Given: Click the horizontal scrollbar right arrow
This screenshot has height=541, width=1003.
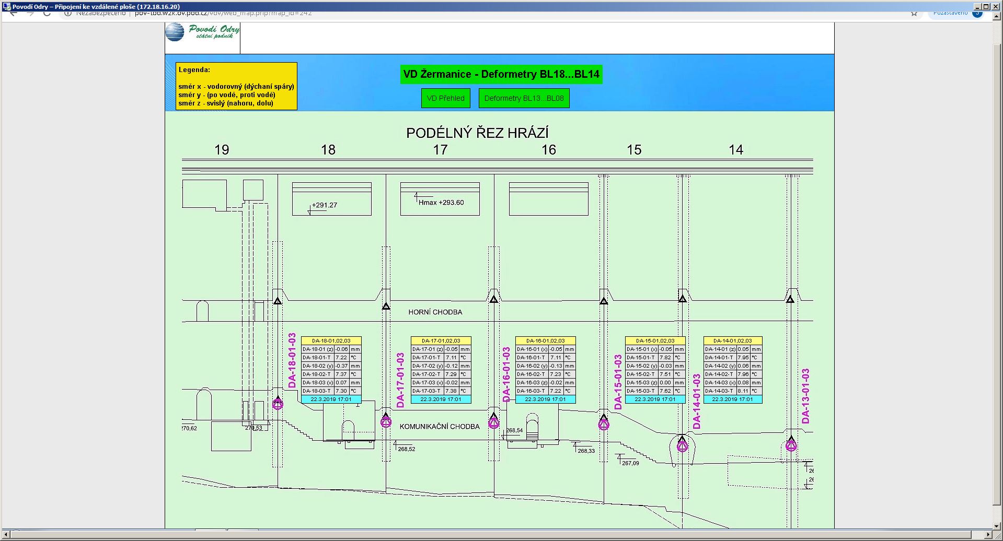Looking at the screenshot, I should coord(988,535).
